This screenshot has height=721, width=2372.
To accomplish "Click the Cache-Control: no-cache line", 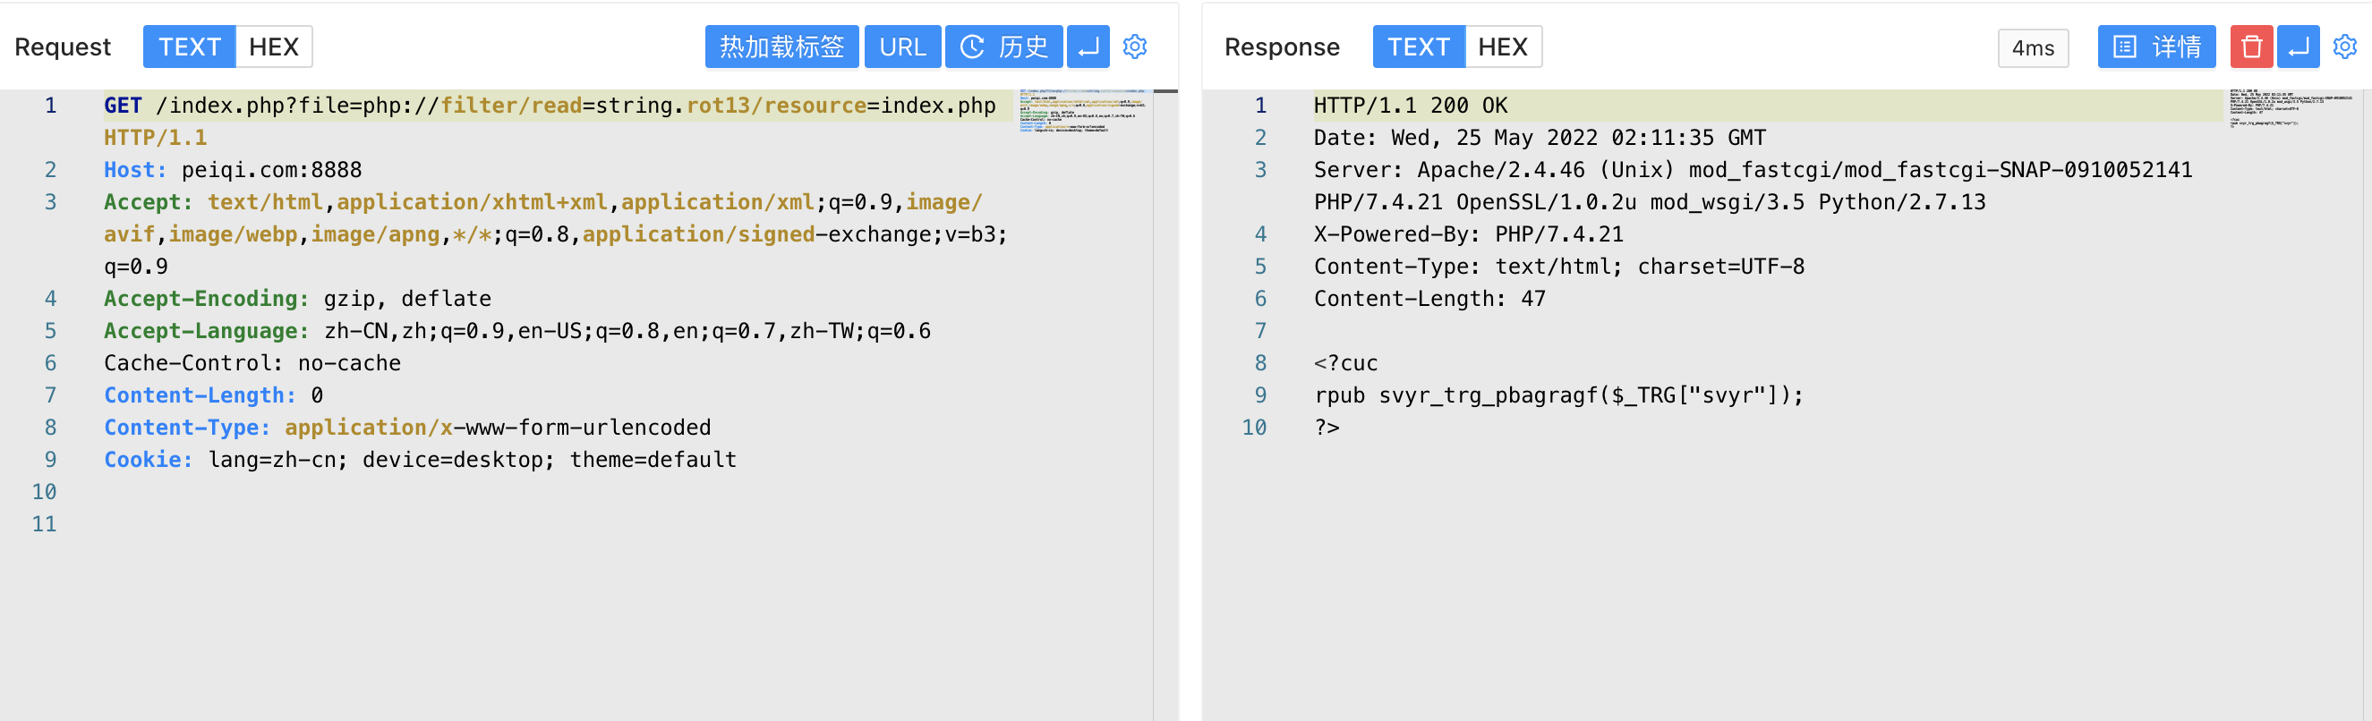I will (252, 364).
